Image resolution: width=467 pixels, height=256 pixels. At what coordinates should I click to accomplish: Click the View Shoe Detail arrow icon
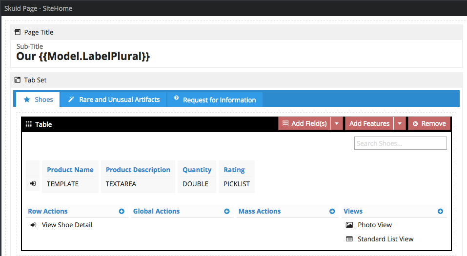[33, 225]
